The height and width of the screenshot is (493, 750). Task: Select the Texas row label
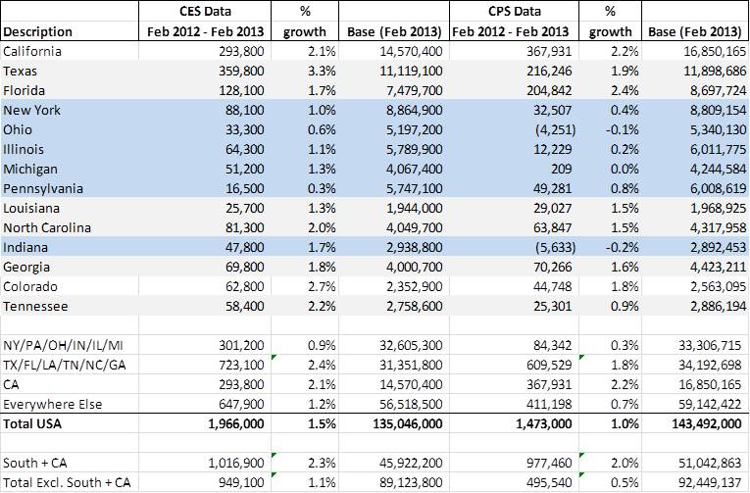point(20,71)
